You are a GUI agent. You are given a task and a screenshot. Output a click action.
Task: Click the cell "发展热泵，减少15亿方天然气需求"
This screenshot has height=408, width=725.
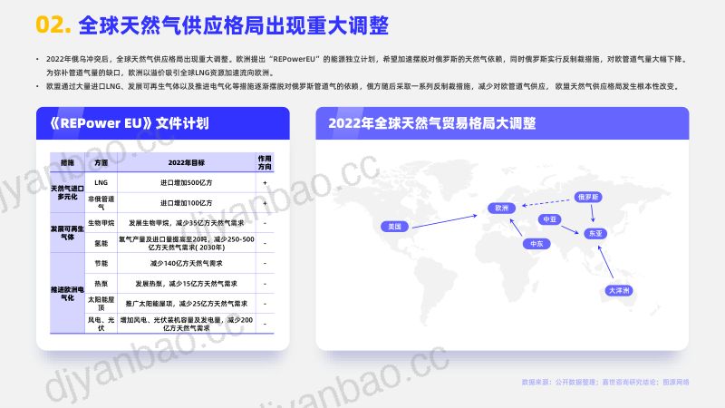187,284
